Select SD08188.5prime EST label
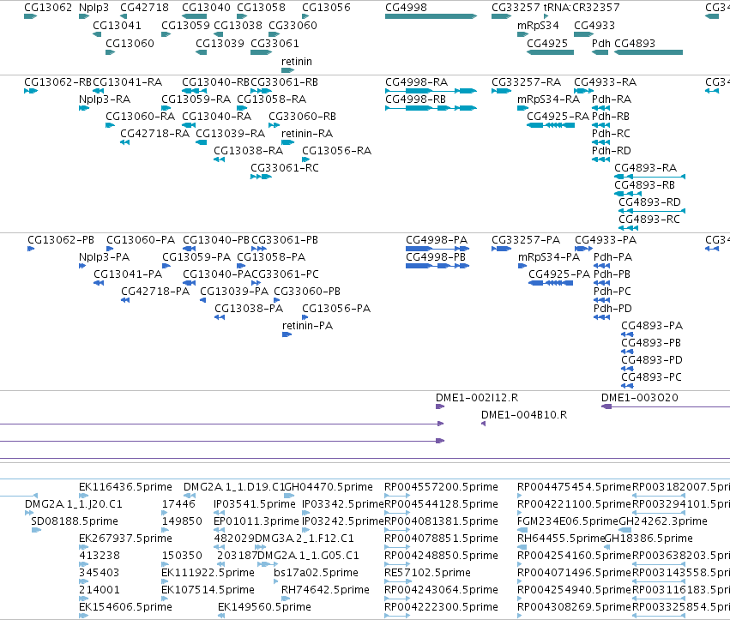Viewport: 730px width, 620px height. (75, 521)
